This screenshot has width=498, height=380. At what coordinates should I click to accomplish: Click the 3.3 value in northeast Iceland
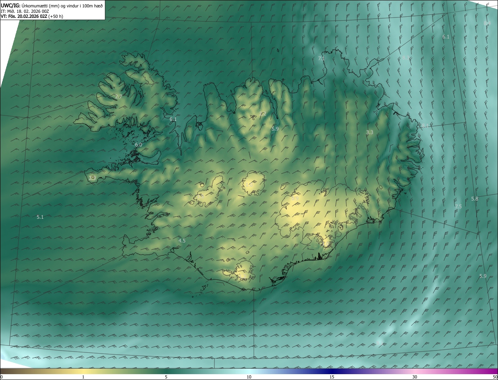(x=370, y=132)
